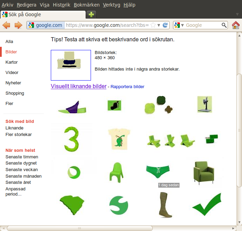Screen dimensions: 242x231
Task: Open the green swim briefs image
Action: pos(158,171)
